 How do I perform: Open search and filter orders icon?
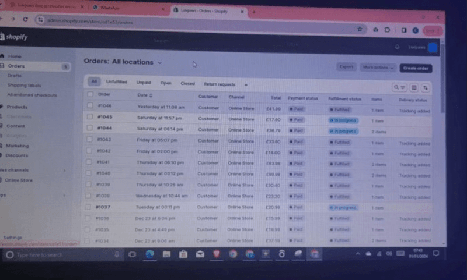coord(399,87)
